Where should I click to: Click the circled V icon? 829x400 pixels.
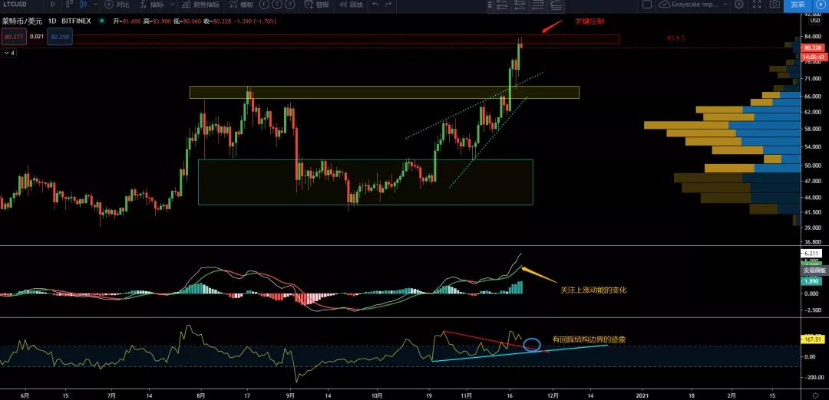pos(289,5)
